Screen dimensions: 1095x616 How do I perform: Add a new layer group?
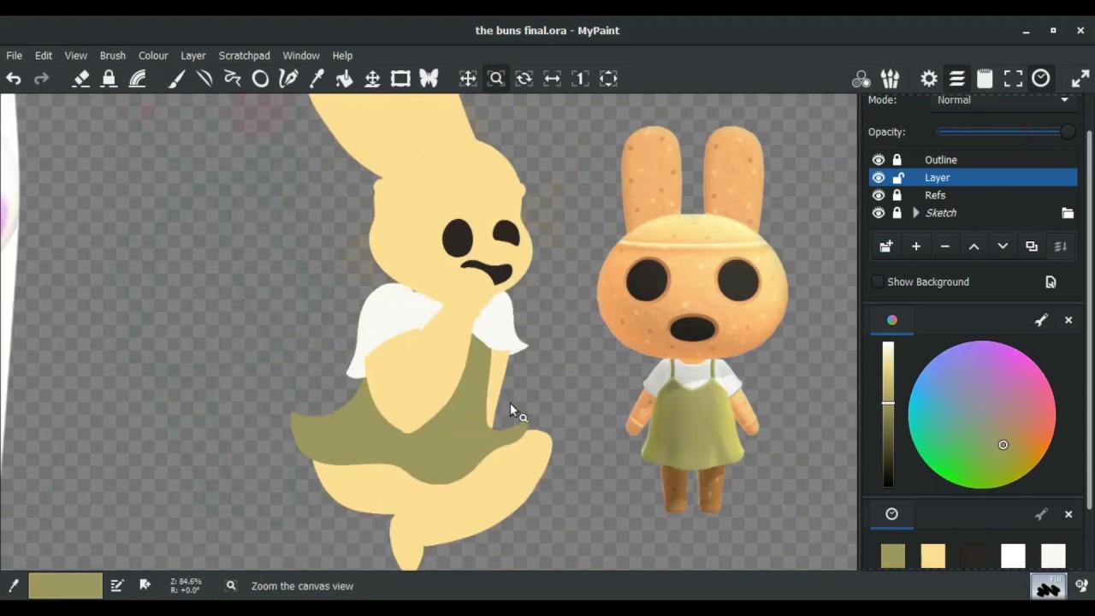tap(886, 246)
